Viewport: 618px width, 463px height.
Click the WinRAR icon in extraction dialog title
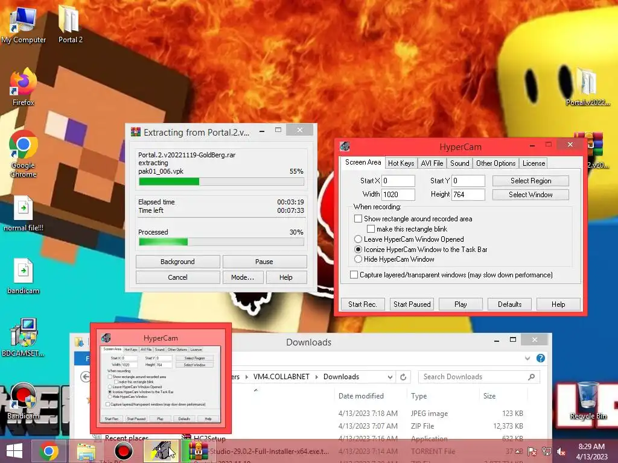click(136, 132)
